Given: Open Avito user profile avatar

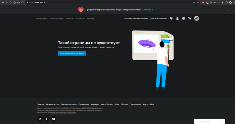Looking at the screenshot, I should point(196,18).
